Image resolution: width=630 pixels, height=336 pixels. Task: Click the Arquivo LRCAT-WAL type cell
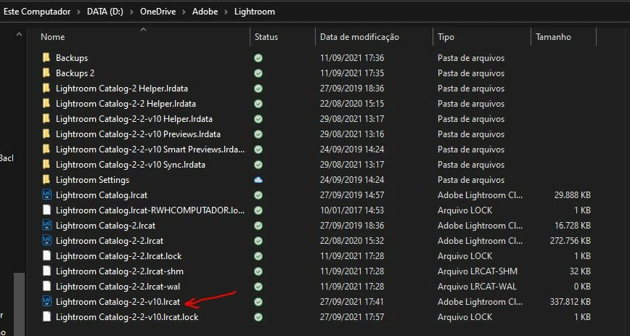pyautogui.click(x=477, y=287)
